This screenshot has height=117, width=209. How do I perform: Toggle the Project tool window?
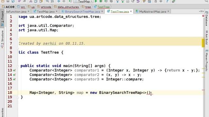point(2,19)
